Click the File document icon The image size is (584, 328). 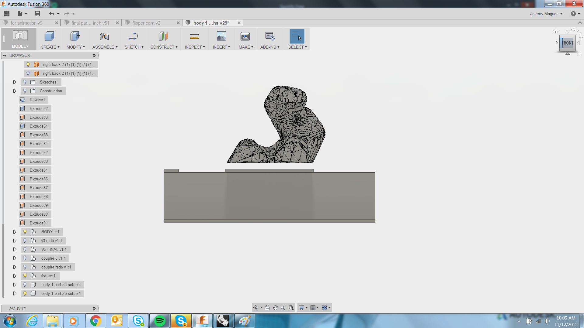point(20,14)
